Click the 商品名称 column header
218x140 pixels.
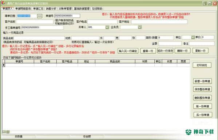click(115, 61)
